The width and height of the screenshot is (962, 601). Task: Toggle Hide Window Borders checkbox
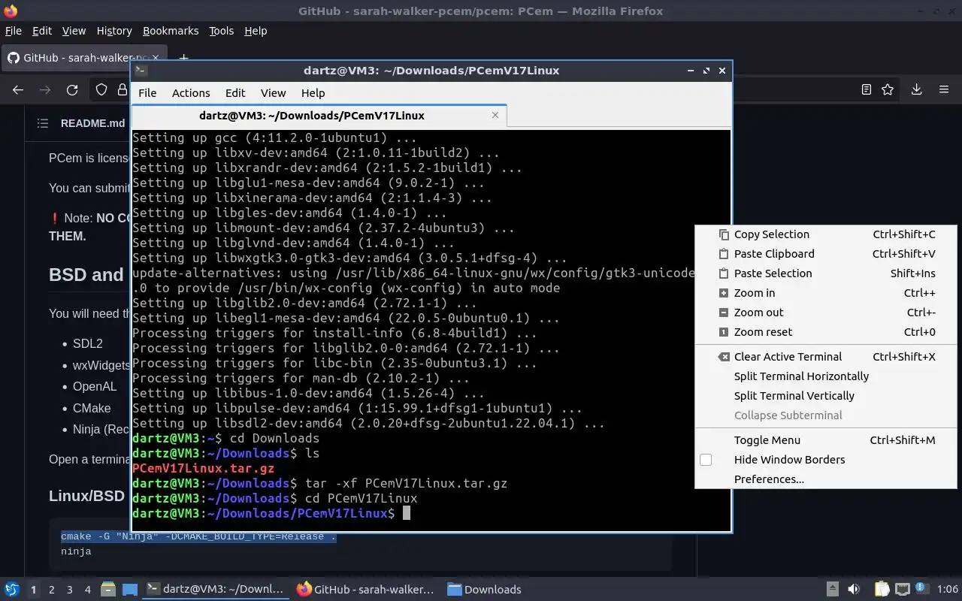point(706,460)
